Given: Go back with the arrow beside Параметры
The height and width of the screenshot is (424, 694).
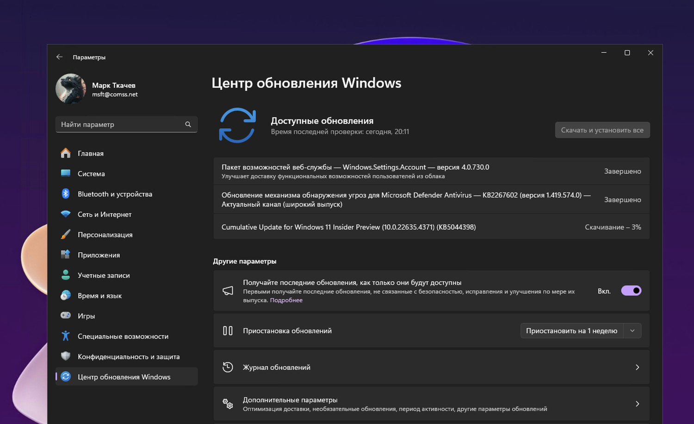Looking at the screenshot, I should pos(59,57).
